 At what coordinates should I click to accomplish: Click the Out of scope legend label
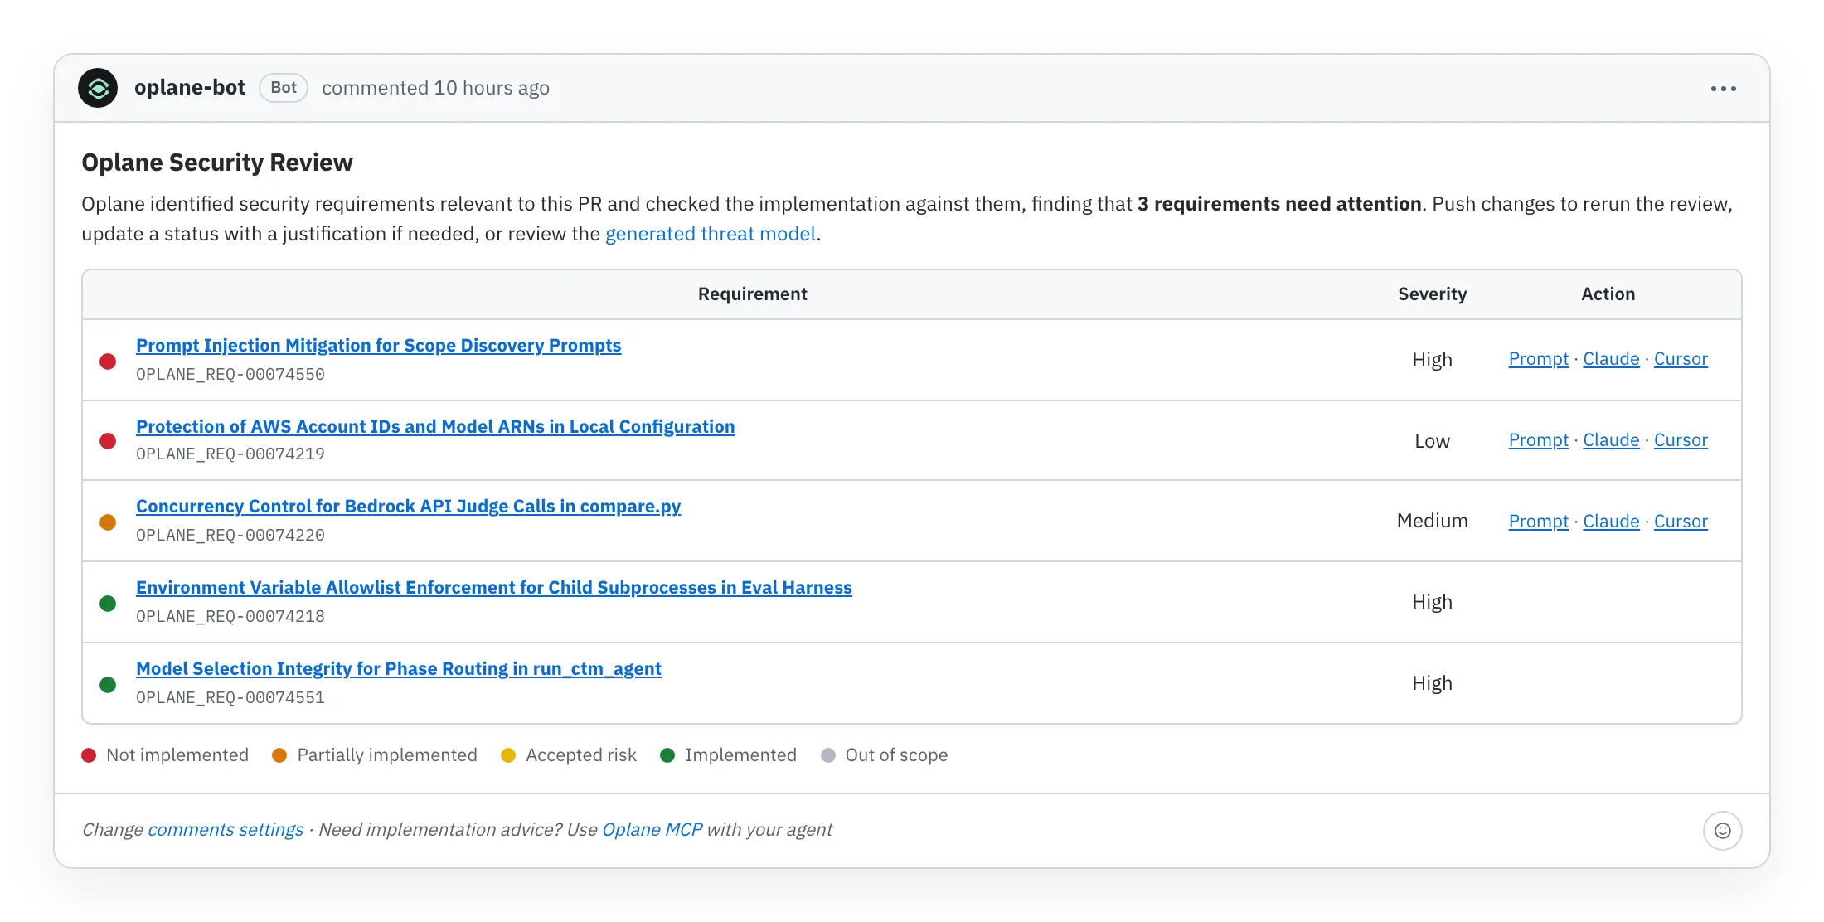coord(896,755)
